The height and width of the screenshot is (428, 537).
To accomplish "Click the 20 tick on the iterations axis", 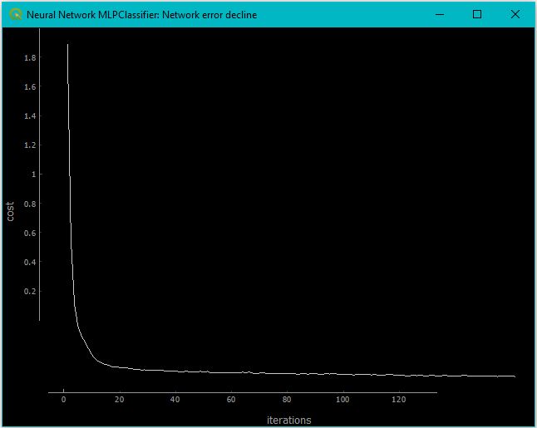I will [x=119, y=400].
